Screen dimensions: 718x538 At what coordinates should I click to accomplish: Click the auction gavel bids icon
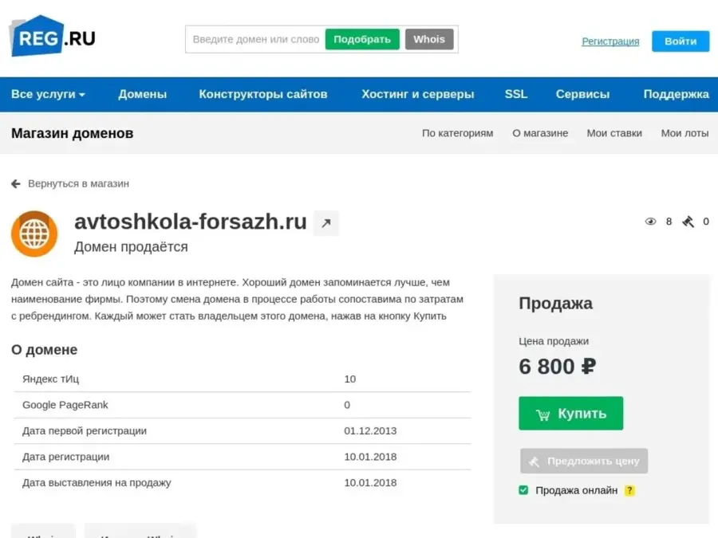pyautogui.click(x=688, y=222)
